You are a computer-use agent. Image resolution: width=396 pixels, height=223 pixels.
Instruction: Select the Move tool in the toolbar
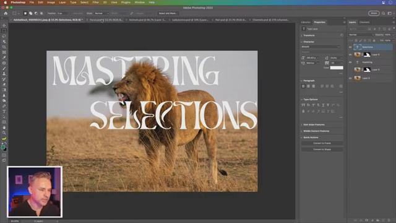[4, 25]
